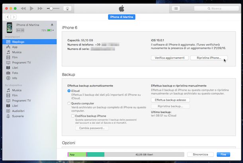Open Audiolibri in the sidebar

(x=29, y=111)
